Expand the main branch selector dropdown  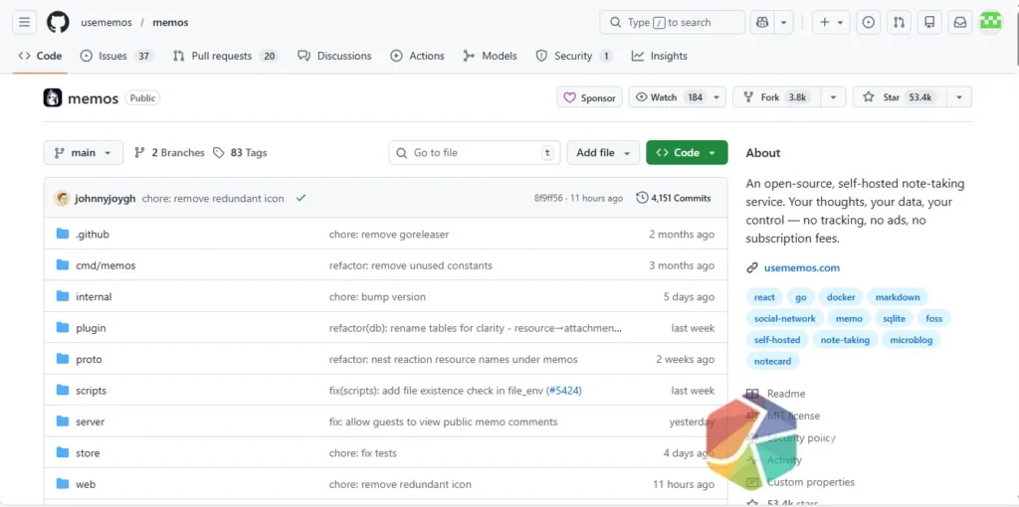pos(84,153)
